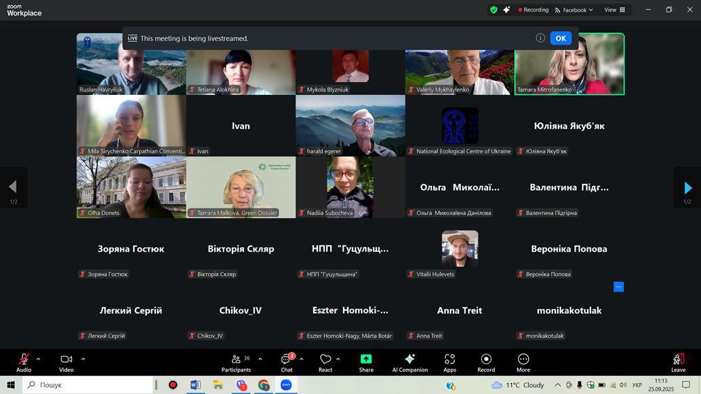This screenshot has height=394, width=701.
Task: Open the View layout menu
Action: pos(617,9)
